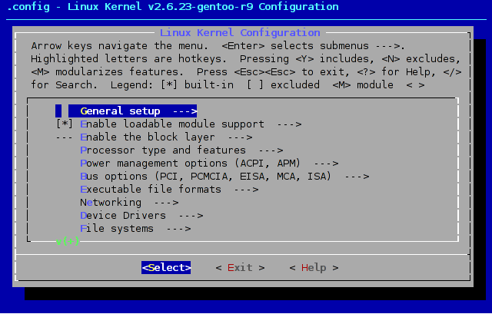Open Enable the block layer submenu

point(166,137)
